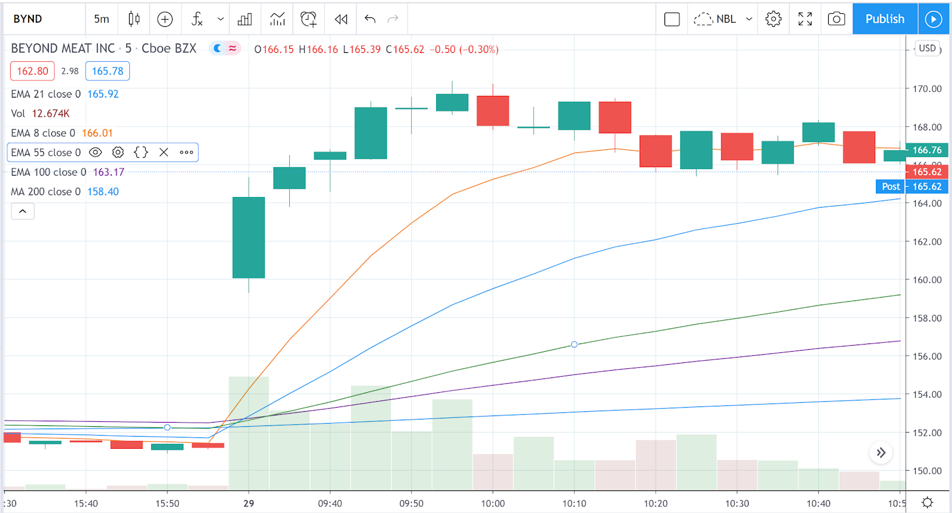Click the 29 date label on time axis
The width and height of the screenshot is (952, 513).
click(249, 503)
